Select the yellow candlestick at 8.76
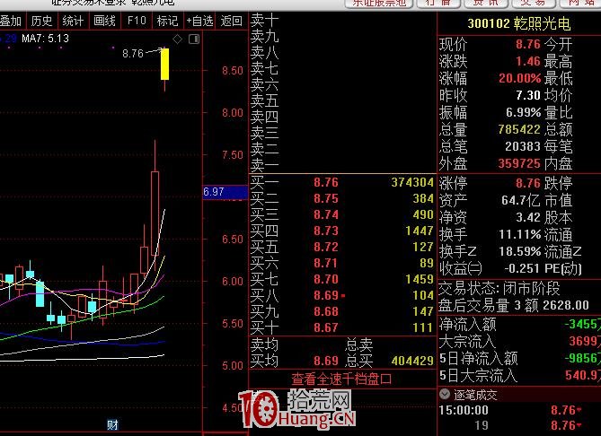 [164, 64]
